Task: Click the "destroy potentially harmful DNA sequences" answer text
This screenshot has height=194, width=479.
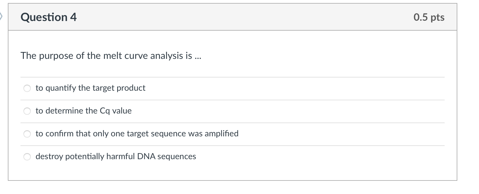Action: tap(116, 156)
